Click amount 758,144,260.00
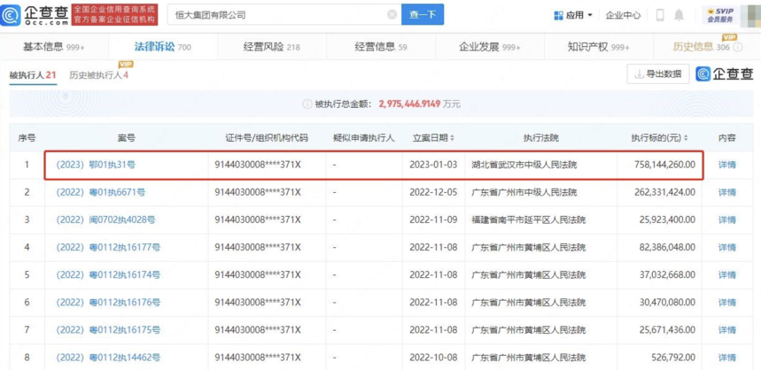This screenshot has width=761, height=370. 665,165
